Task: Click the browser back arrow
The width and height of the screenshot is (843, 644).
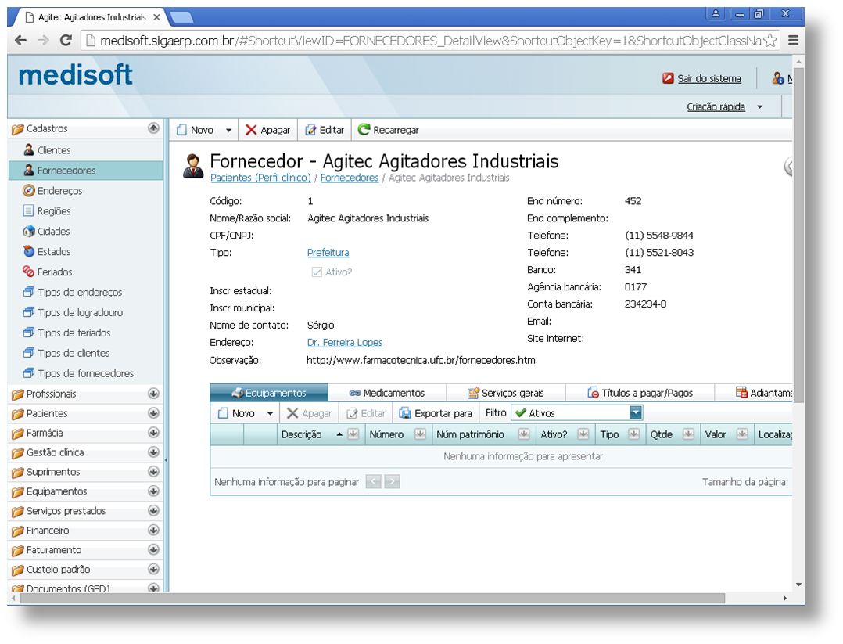Action: [x=20, y=41]
